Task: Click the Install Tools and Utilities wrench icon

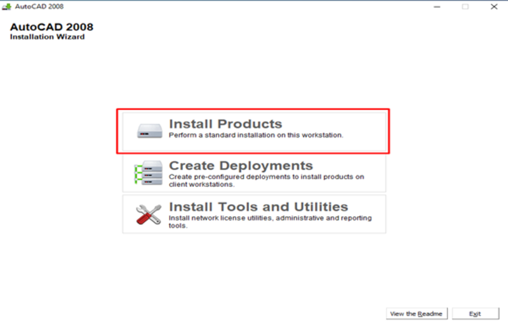Action: (149, 214)
